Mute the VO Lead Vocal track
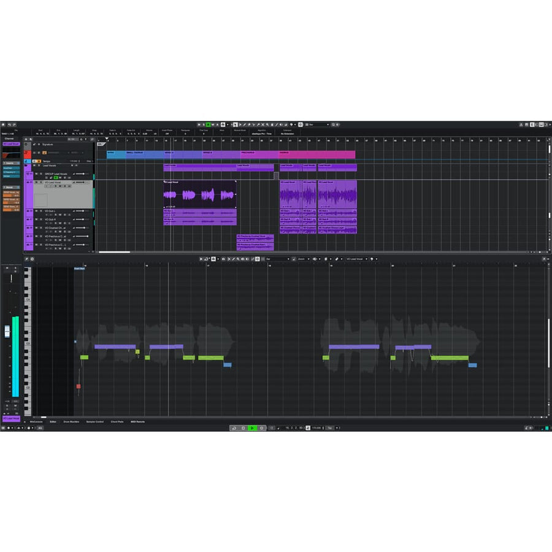Viewport: 552px width, 552px height. [x=36, y=182]
